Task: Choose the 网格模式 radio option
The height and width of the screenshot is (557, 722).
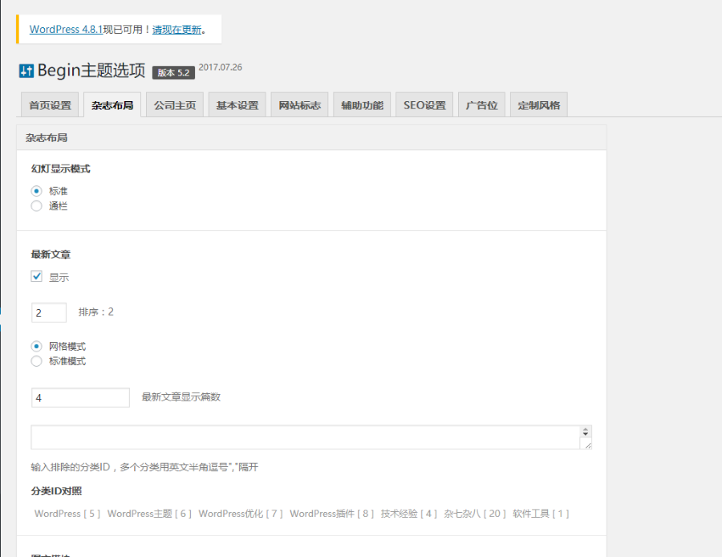Action: click(x=36, y=346)
